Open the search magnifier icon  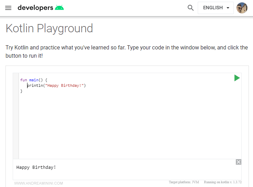coord(191,8)
